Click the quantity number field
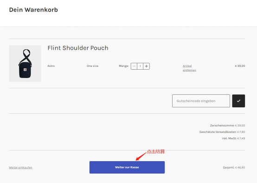 pyautogui.click(x=140, y=66)
